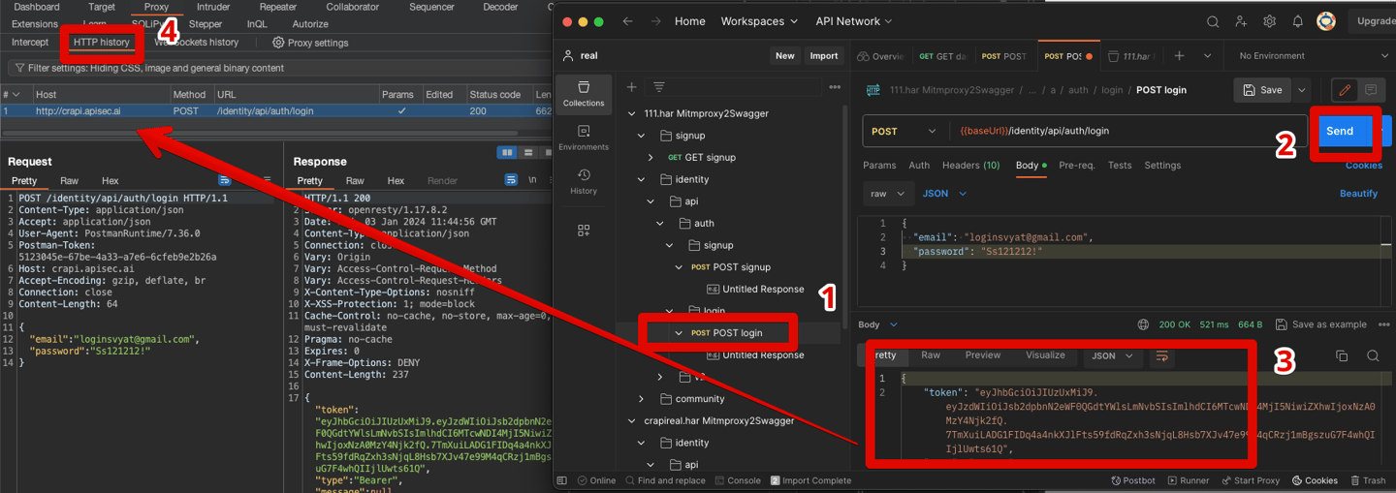Switch to Burp Intercept tab
The width and height of the screenshot is (1396, 493).
30,43
